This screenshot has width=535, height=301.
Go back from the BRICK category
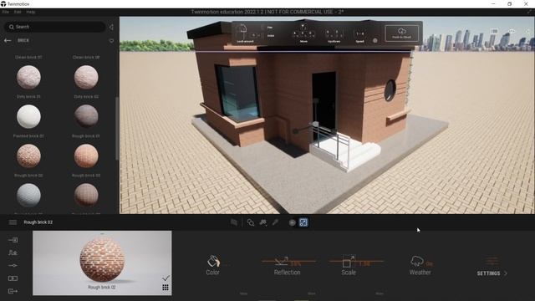[x=8, y=40]
